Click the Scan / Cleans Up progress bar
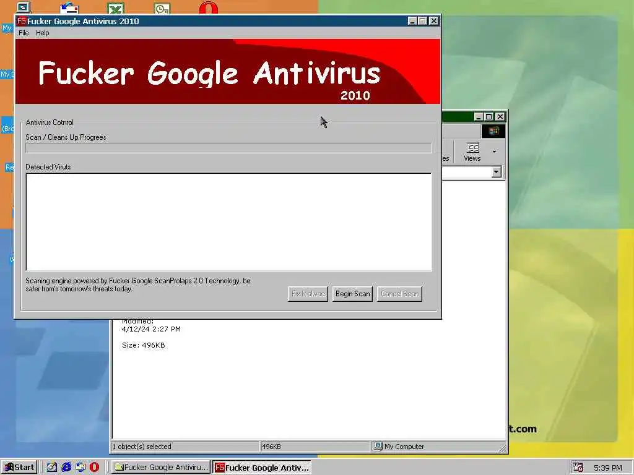This screenshot has height=475, width=634. pos(228,148)
